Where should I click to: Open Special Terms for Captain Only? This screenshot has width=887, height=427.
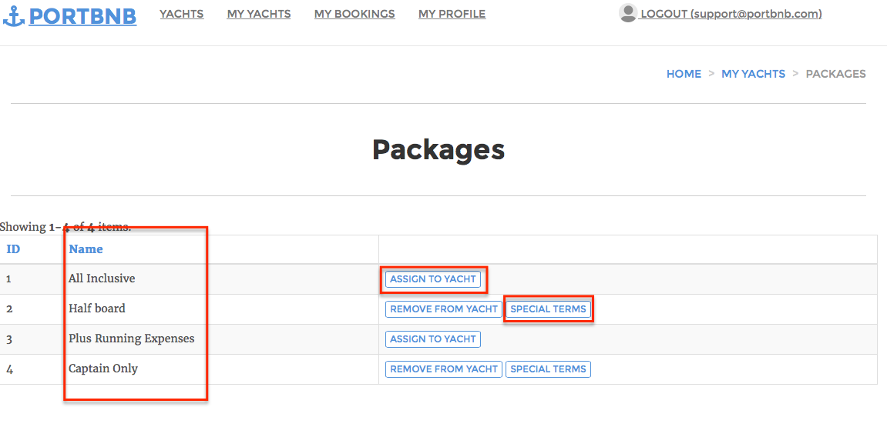(548, 369)
